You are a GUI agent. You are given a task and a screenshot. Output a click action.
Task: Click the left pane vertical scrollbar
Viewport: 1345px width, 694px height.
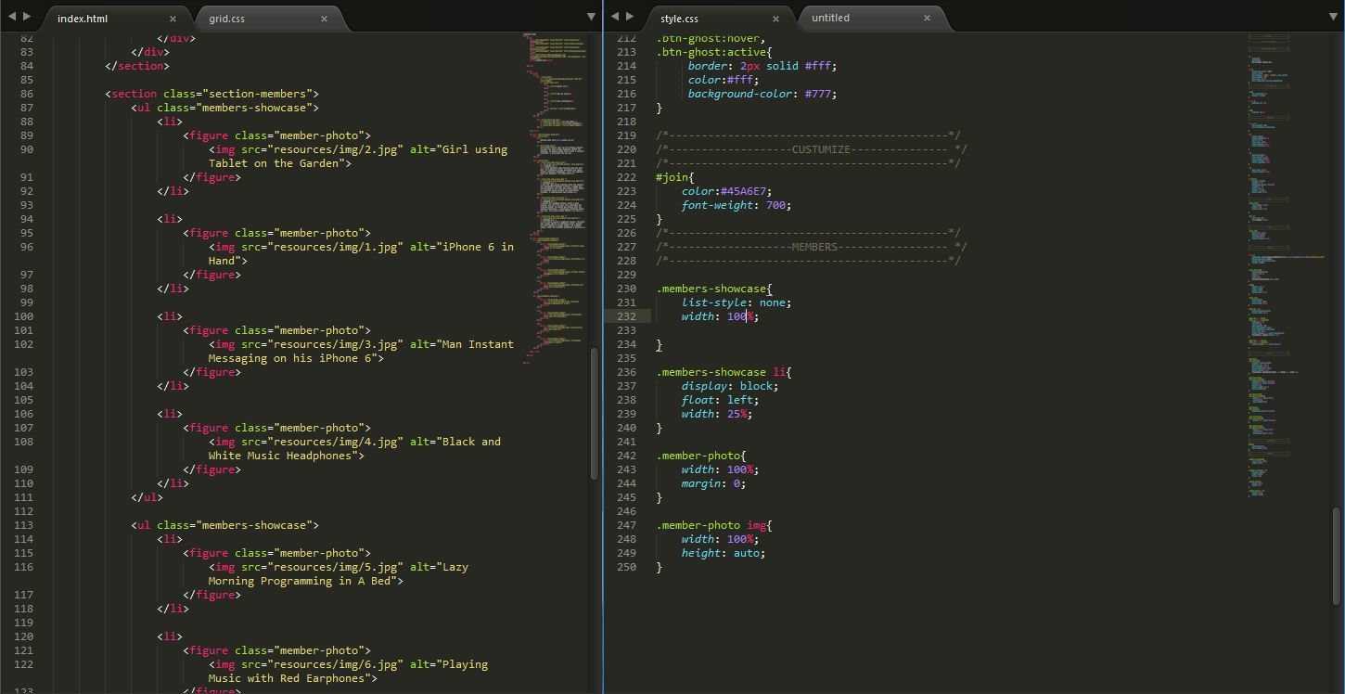point(594,413)
